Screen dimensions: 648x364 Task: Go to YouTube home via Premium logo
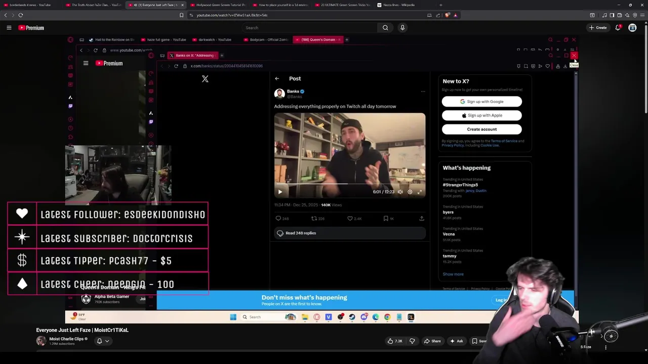point(31,28)
